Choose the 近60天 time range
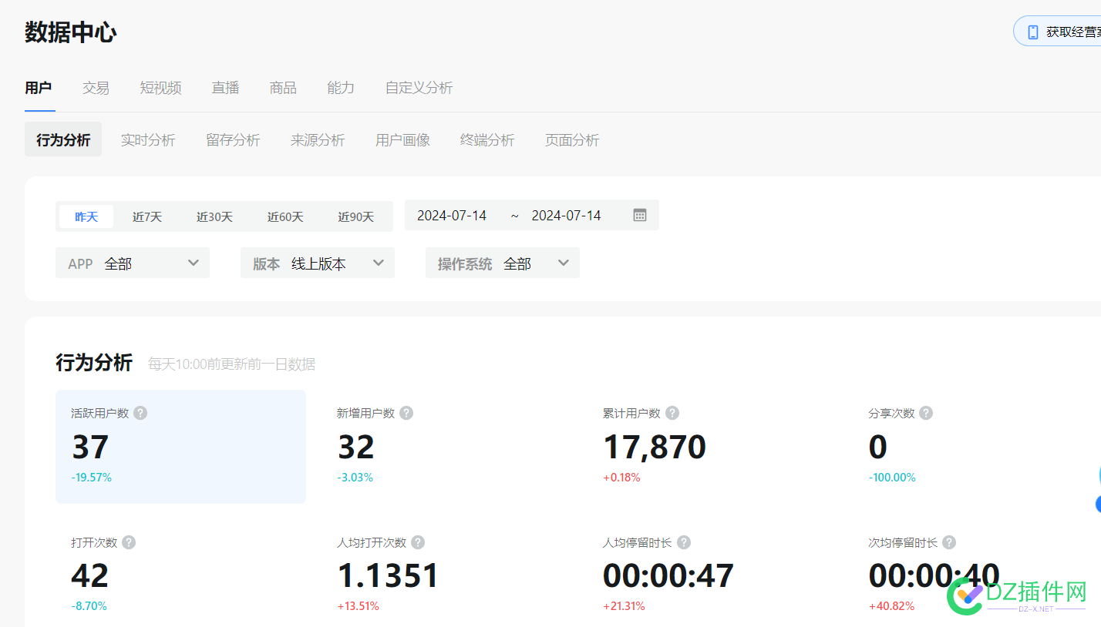1101x627 pixels. tap(285, 216)
